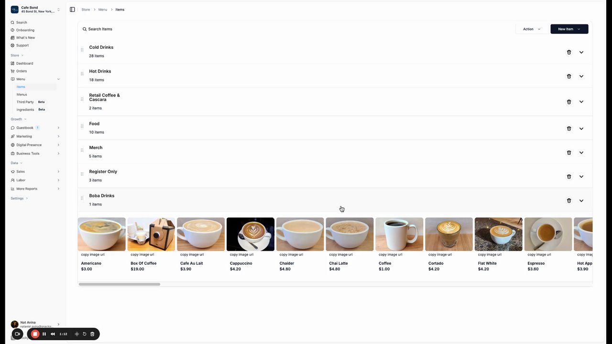Pause the screen recording
Viewport: 612px width, 344px height.
click(44, 334)
